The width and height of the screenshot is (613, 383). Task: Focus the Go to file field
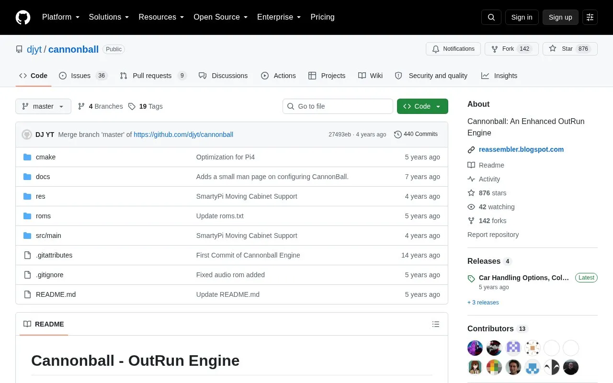click(x=338, y=106)
